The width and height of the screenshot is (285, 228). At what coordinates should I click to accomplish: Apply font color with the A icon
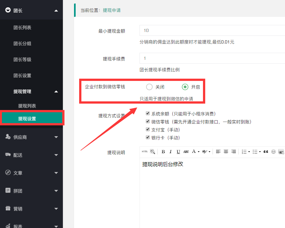point(194,151)
